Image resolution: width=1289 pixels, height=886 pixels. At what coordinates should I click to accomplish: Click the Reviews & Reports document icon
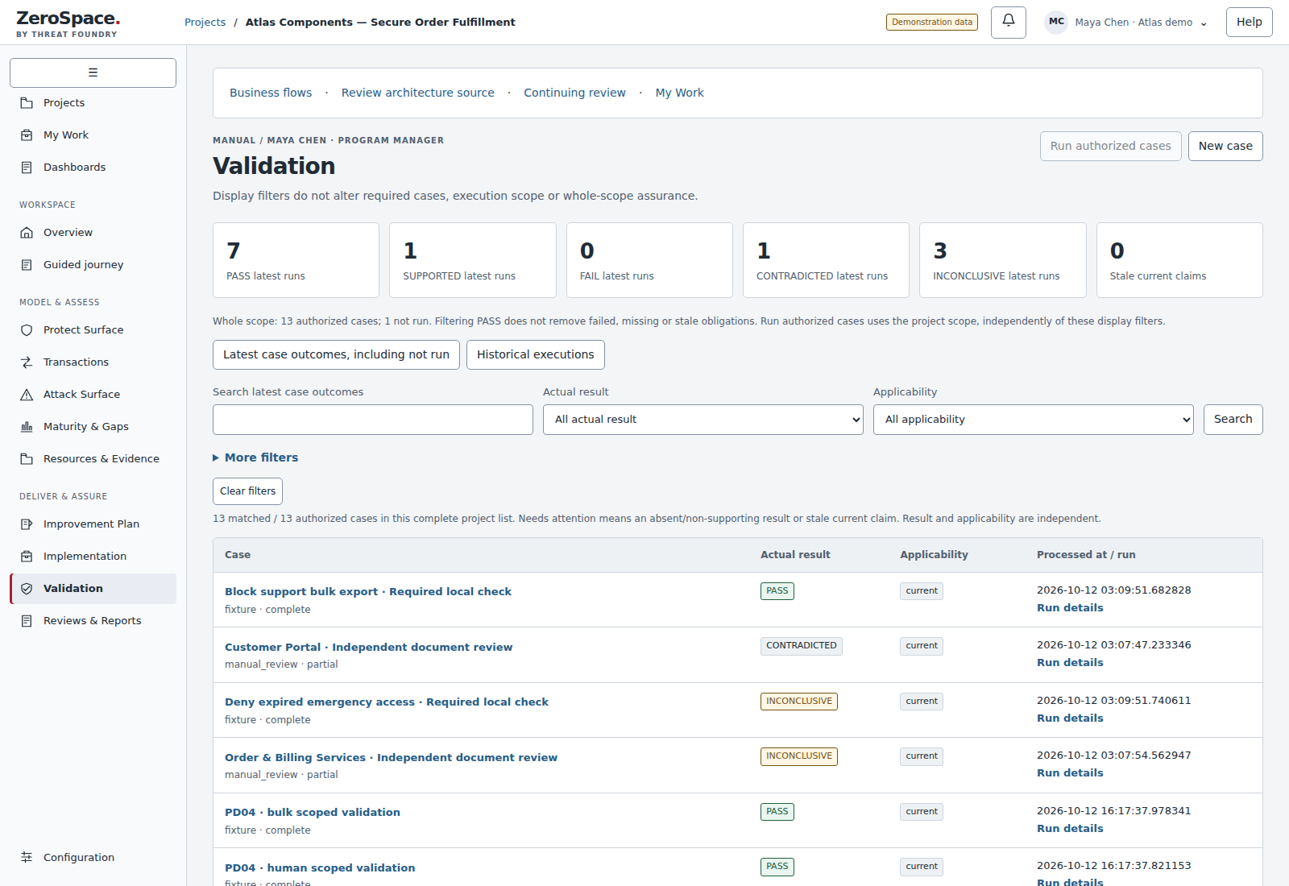coord(27,621)
